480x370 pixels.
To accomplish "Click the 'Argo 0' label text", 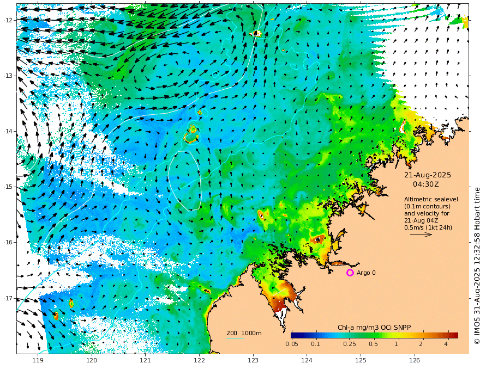I will coord(366,273).
